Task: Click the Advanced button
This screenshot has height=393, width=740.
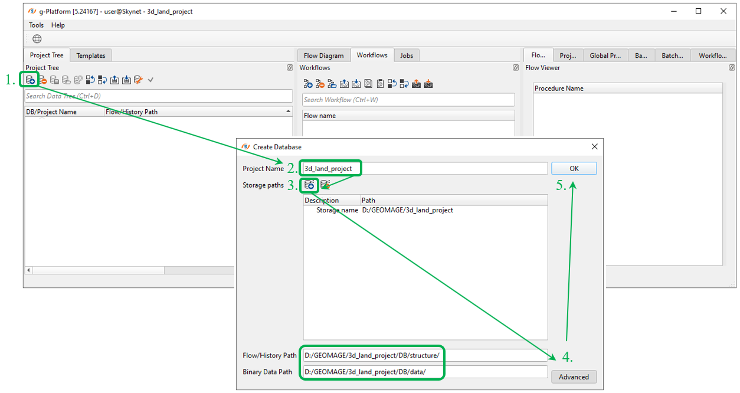Action: [x=574, y=377]
